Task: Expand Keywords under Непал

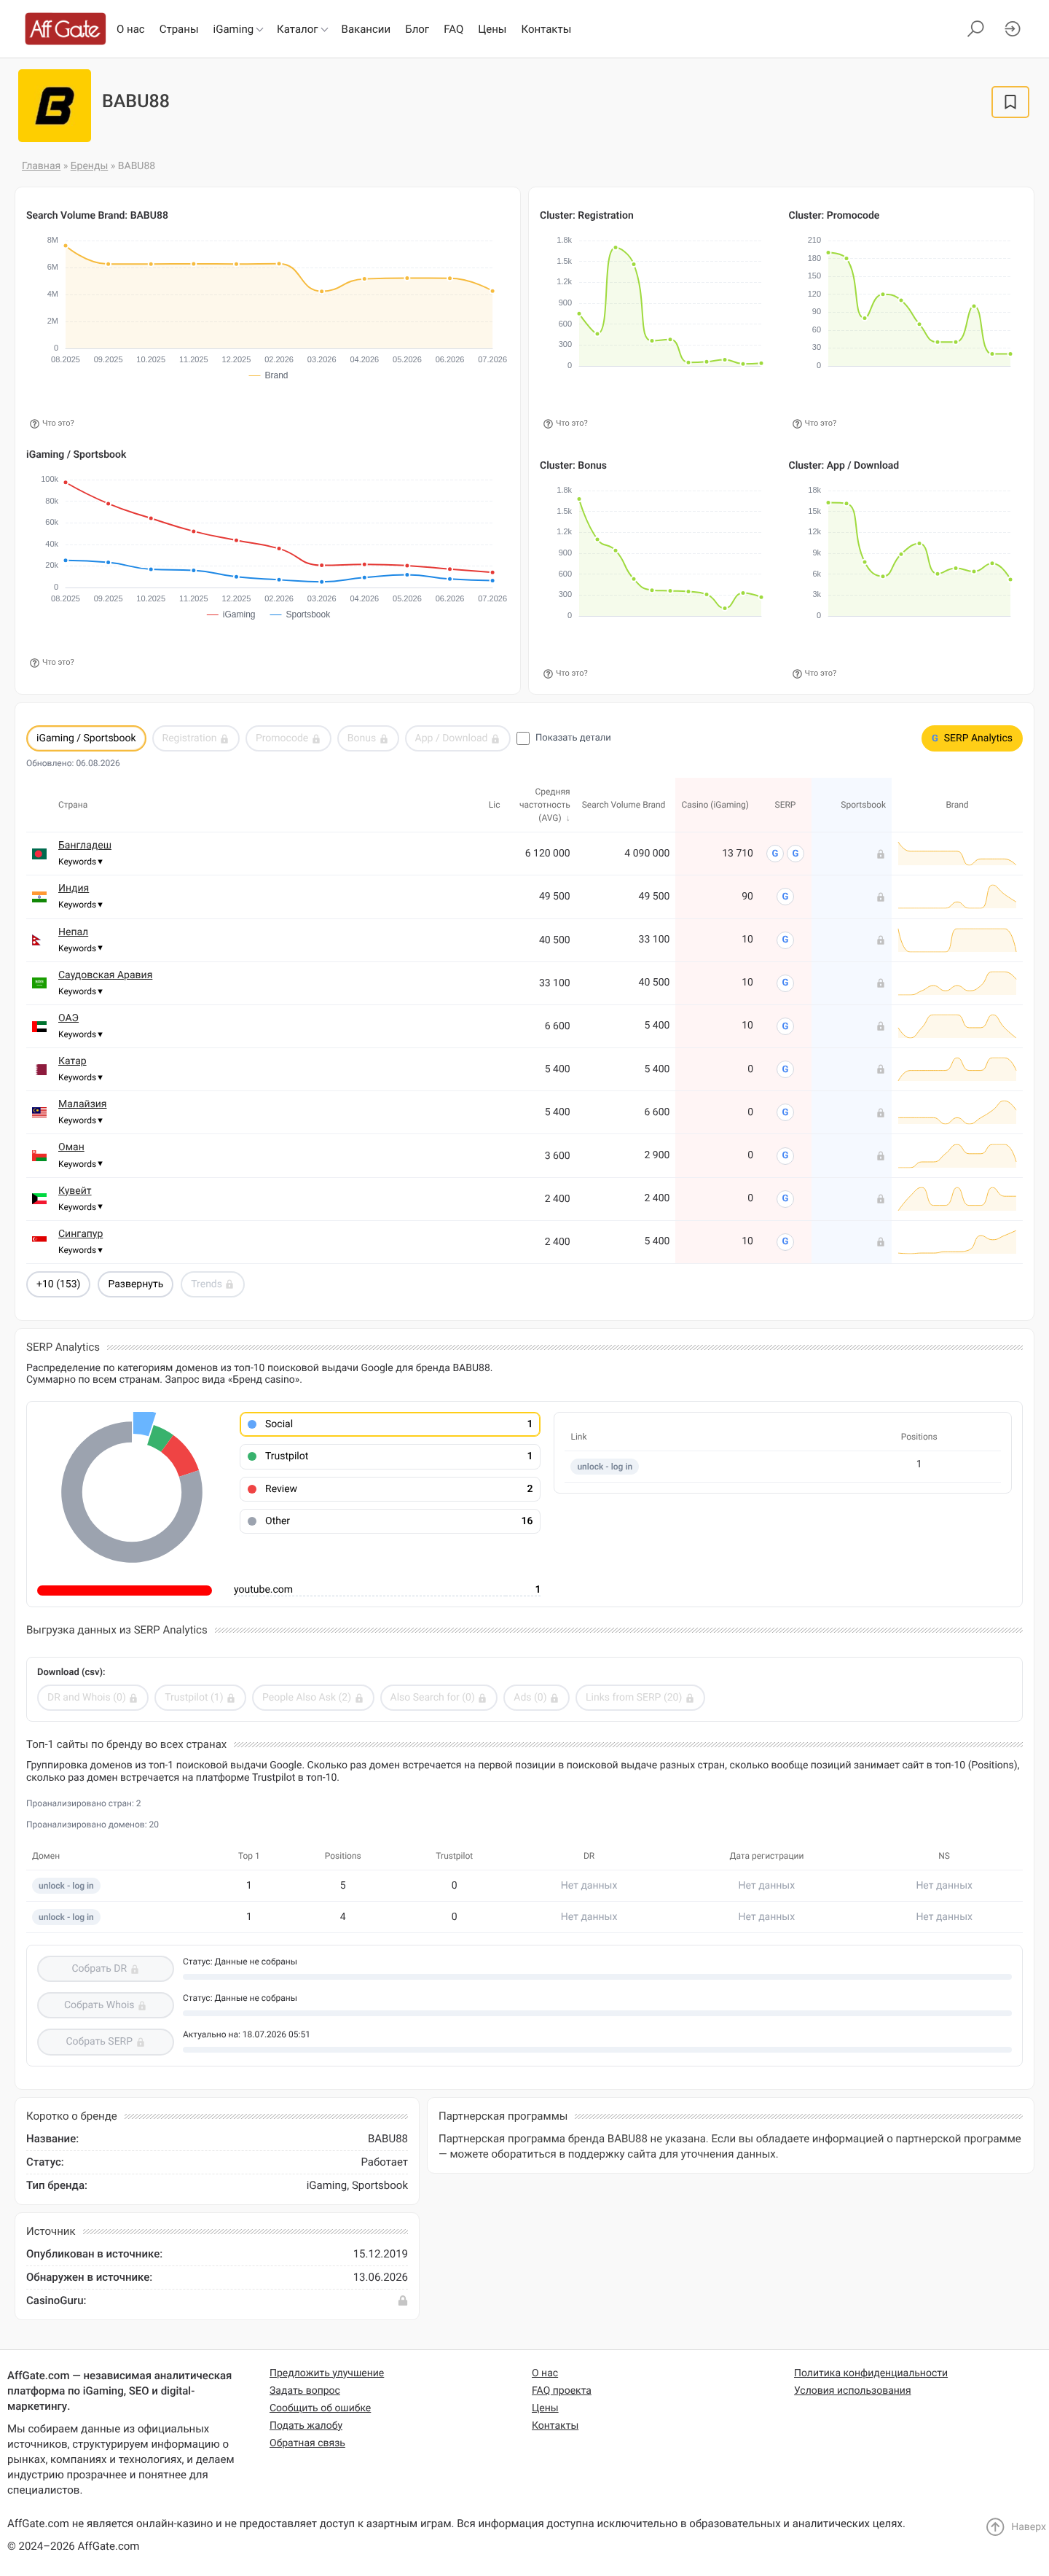Action: [80, 949]
